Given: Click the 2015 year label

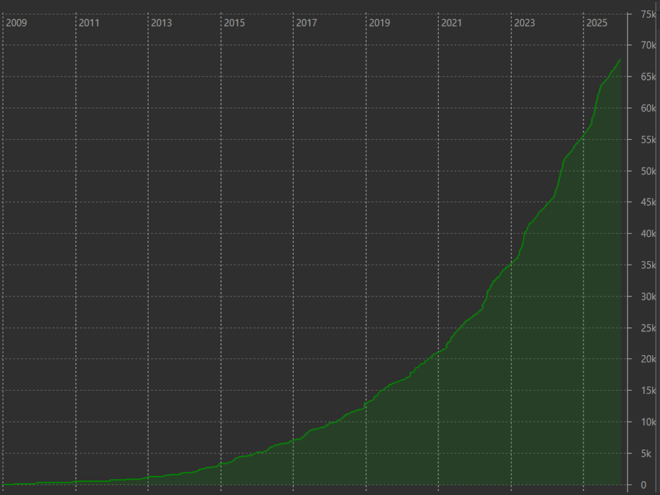Looking at the screenshot, I should tap(234, 23).
